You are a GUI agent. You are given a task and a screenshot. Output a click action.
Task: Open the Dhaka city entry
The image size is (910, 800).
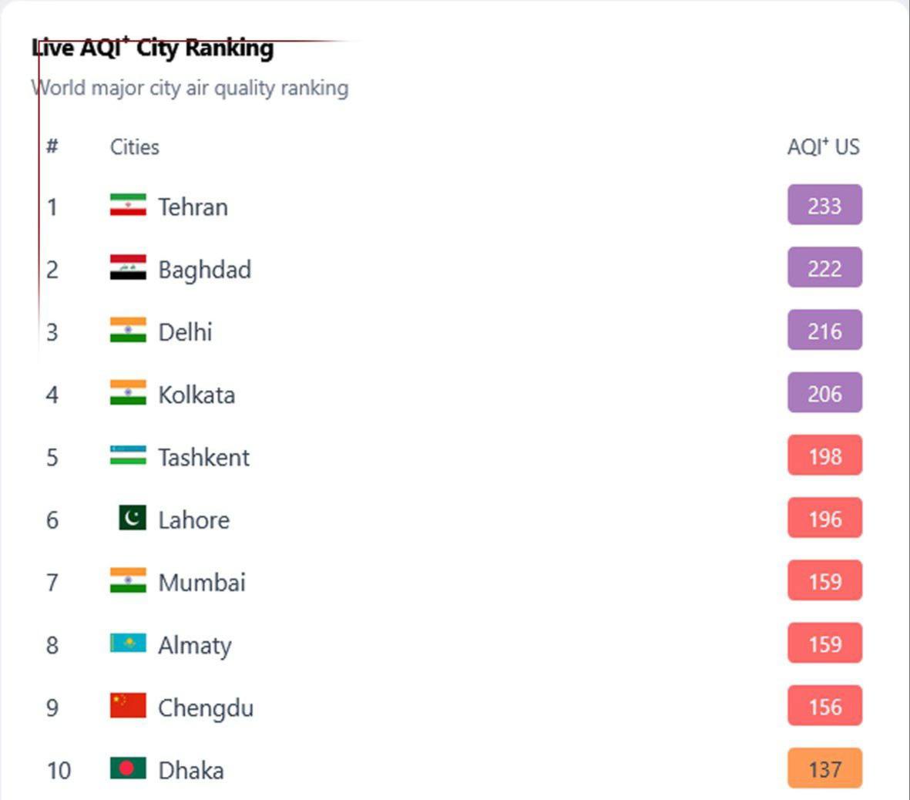tap(191, 770)
